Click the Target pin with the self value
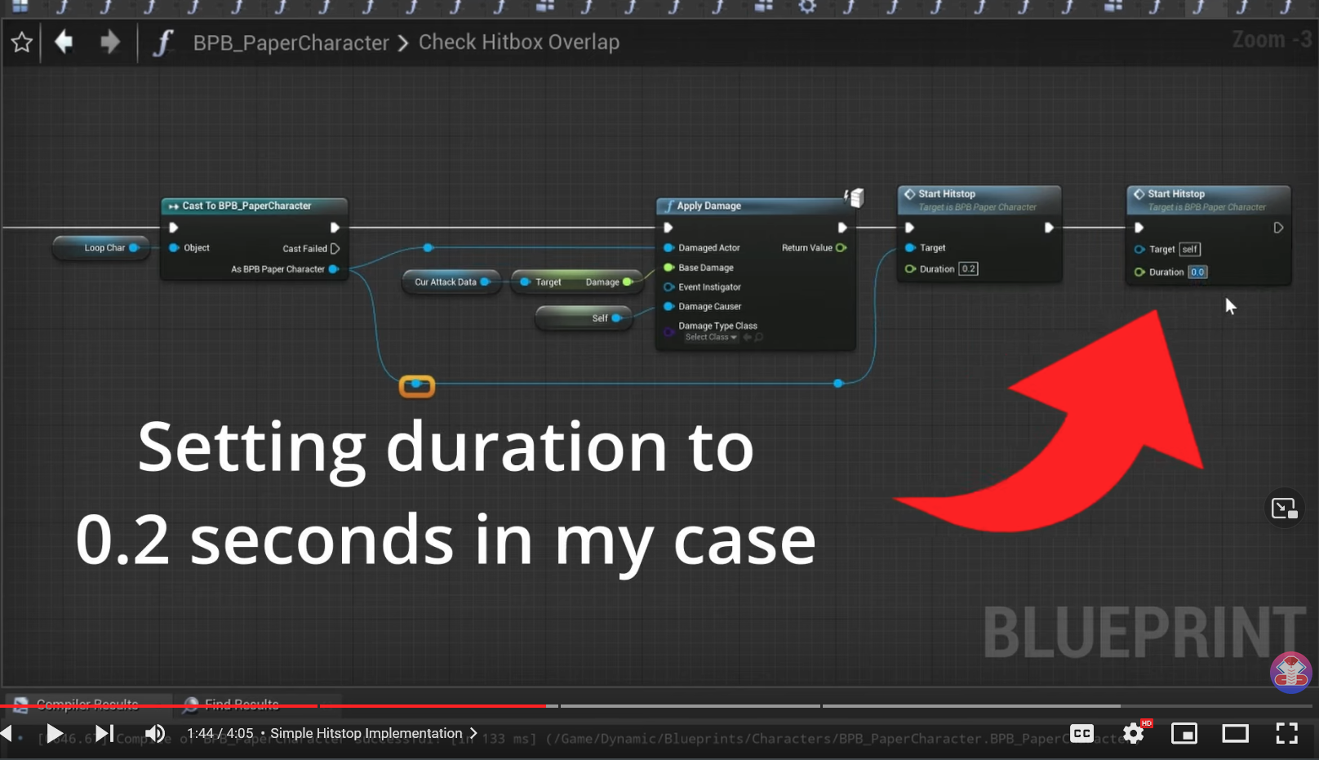 click(x=1139, y=249)
